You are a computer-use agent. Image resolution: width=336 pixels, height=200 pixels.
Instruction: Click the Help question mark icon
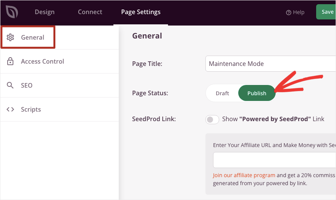[288, 13]
